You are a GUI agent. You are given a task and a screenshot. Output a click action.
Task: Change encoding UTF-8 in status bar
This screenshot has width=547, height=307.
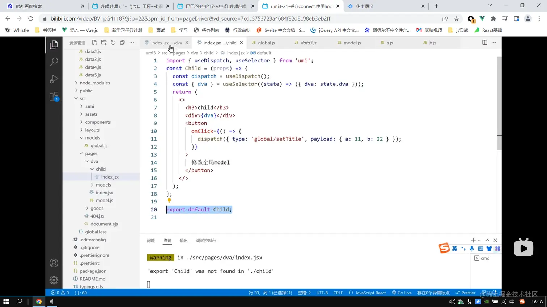click(x=322, y=293)
